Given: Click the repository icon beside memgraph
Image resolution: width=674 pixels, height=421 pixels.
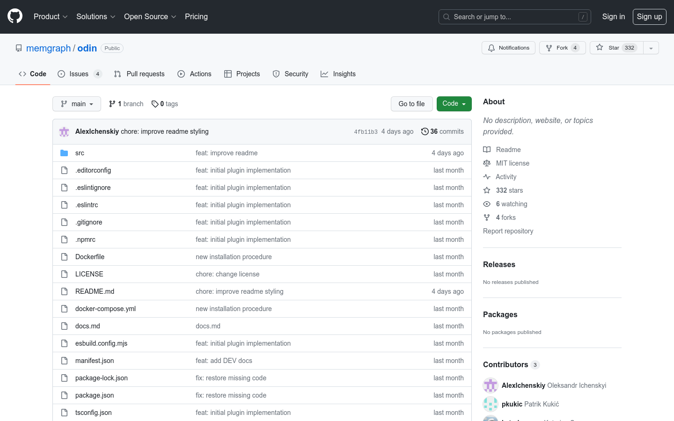Looking at the screenshot, I should click(x=19, y=48).
